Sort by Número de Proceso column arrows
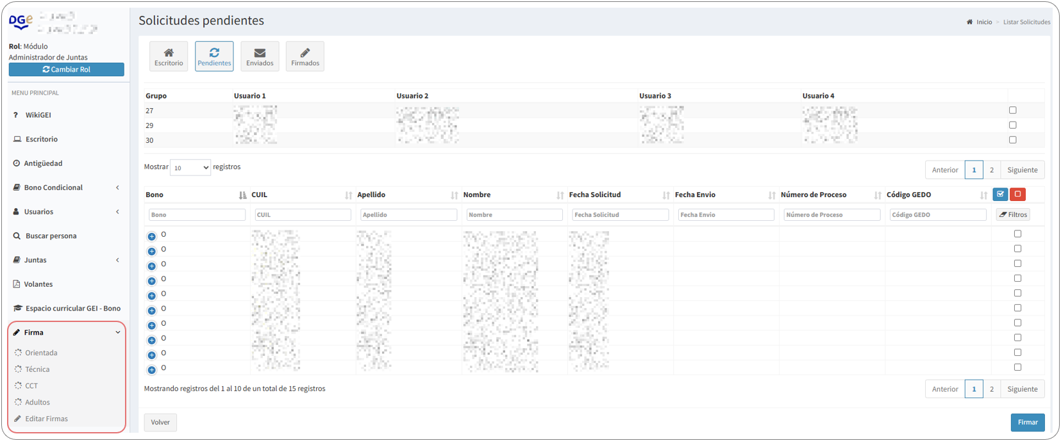1061x443 pixels. tap(877, 195)
